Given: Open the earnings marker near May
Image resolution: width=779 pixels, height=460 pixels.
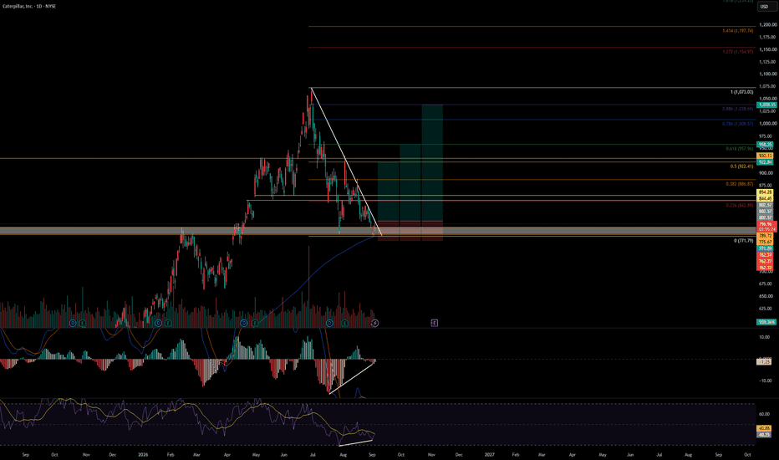Looking at the screenshot, I should tap(255, 323).
